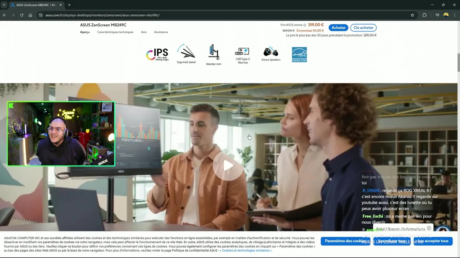This screenshot has width=460, height=258.
Task: Click the info icon next to Prix ASUS estore
Action: tap(305, 25)
